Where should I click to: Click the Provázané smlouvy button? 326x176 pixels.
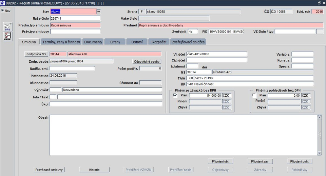pyautogui.click(x=49, y=170)
